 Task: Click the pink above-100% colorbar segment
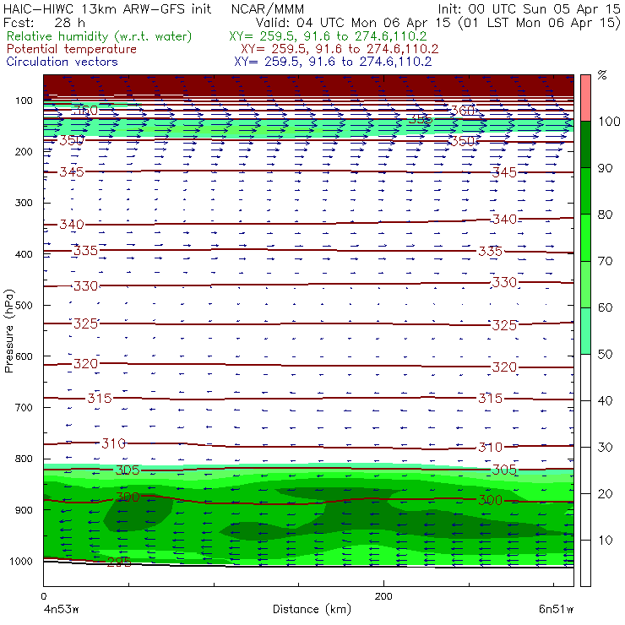[x=585, y=98]
